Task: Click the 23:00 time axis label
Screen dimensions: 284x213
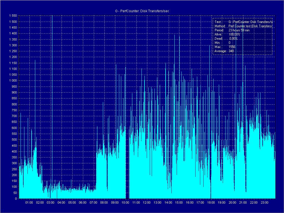Action: (x=264, y=203)
